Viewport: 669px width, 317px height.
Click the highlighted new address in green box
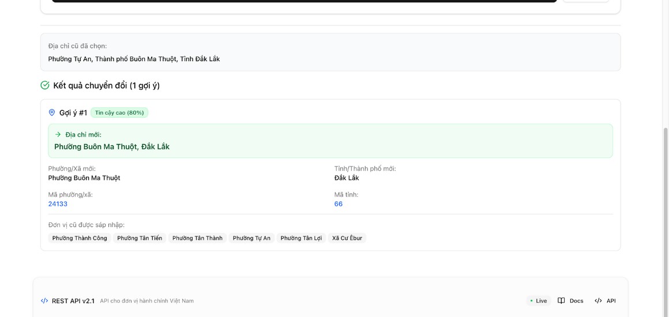point(112,146)
